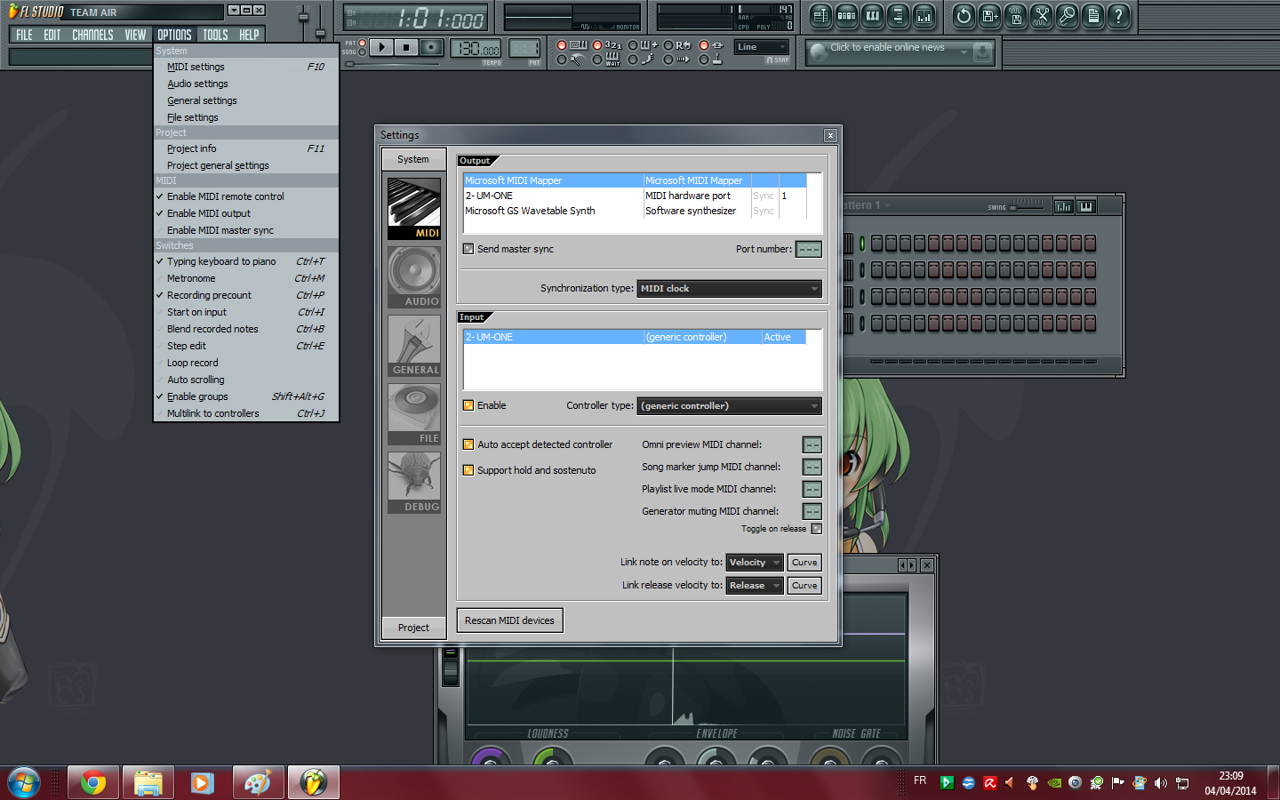This screenshot has width=1280, height=800.
Task: Click the Curve button beside Release
Action: 804,586
